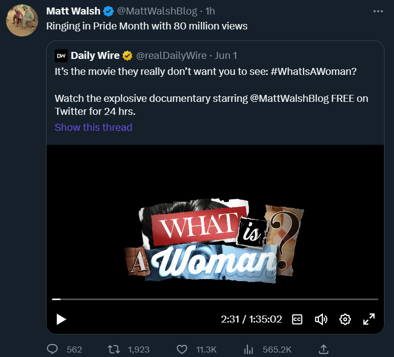Open the Daily Wire account name
Screen dimensions: 394x357
[95, 55]
